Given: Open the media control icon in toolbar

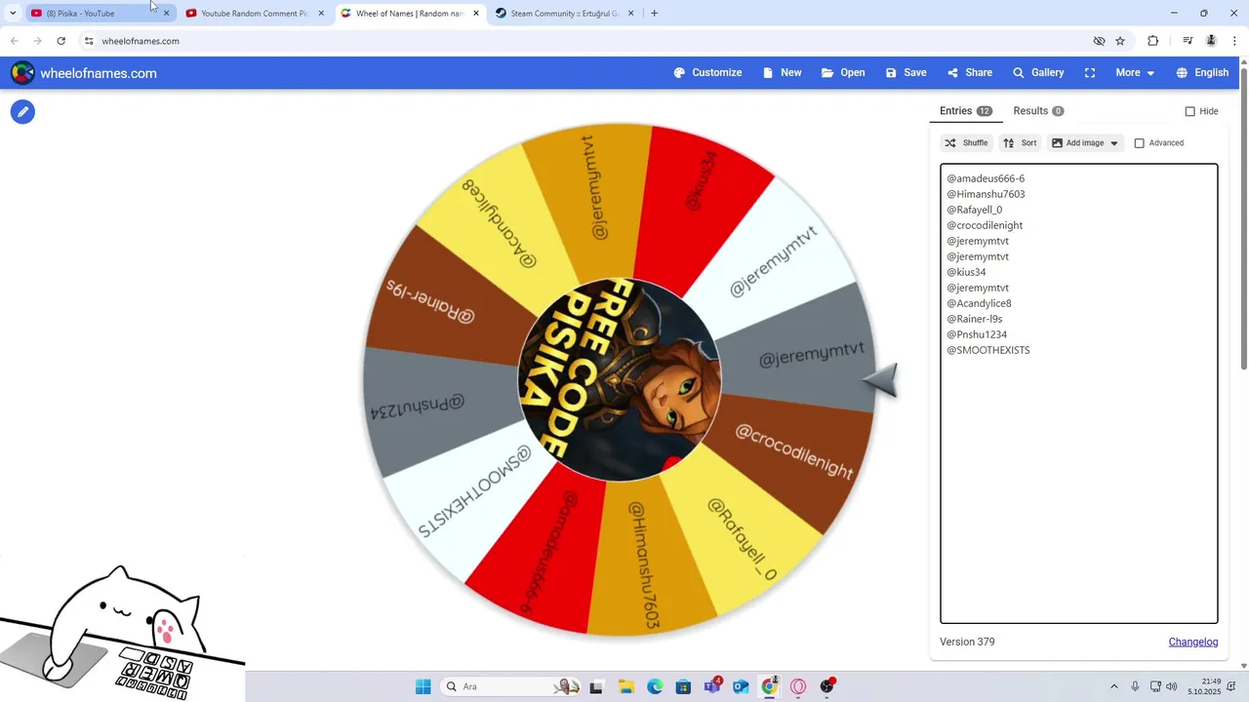Looking at the screenshot, I should (1188, 41).
